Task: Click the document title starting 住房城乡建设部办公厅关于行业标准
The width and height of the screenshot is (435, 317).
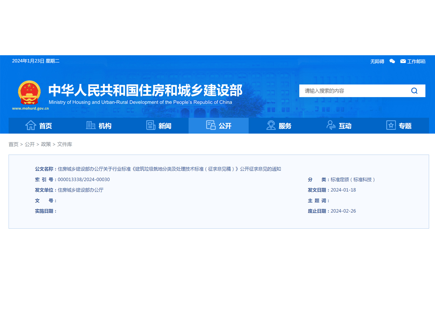Action: point(169,169)
